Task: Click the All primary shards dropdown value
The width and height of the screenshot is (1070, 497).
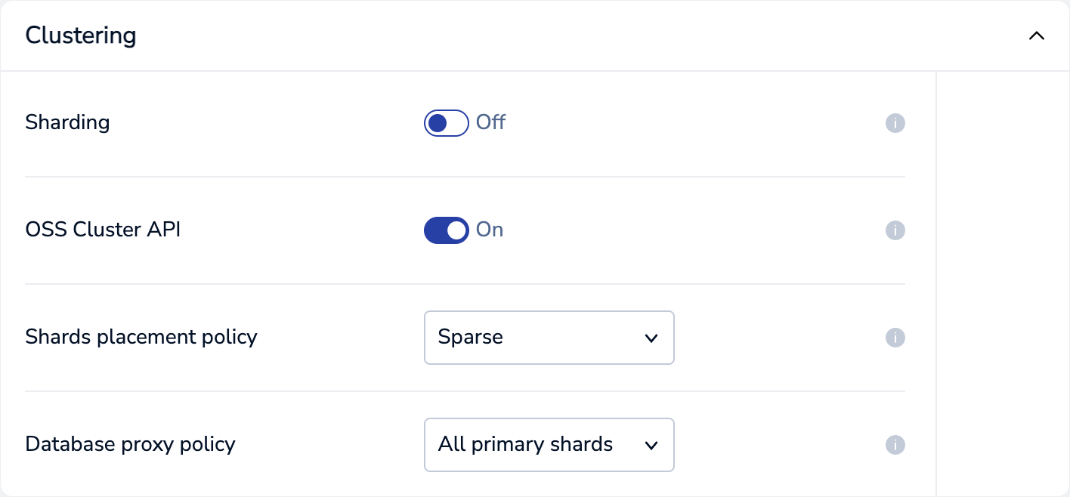Action: click(x=525, y=444)
